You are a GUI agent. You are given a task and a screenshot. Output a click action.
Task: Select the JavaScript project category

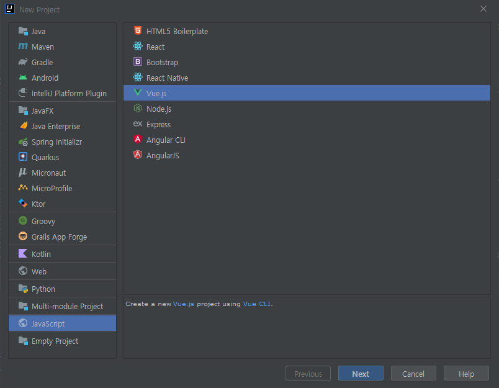tap(62, 323)
